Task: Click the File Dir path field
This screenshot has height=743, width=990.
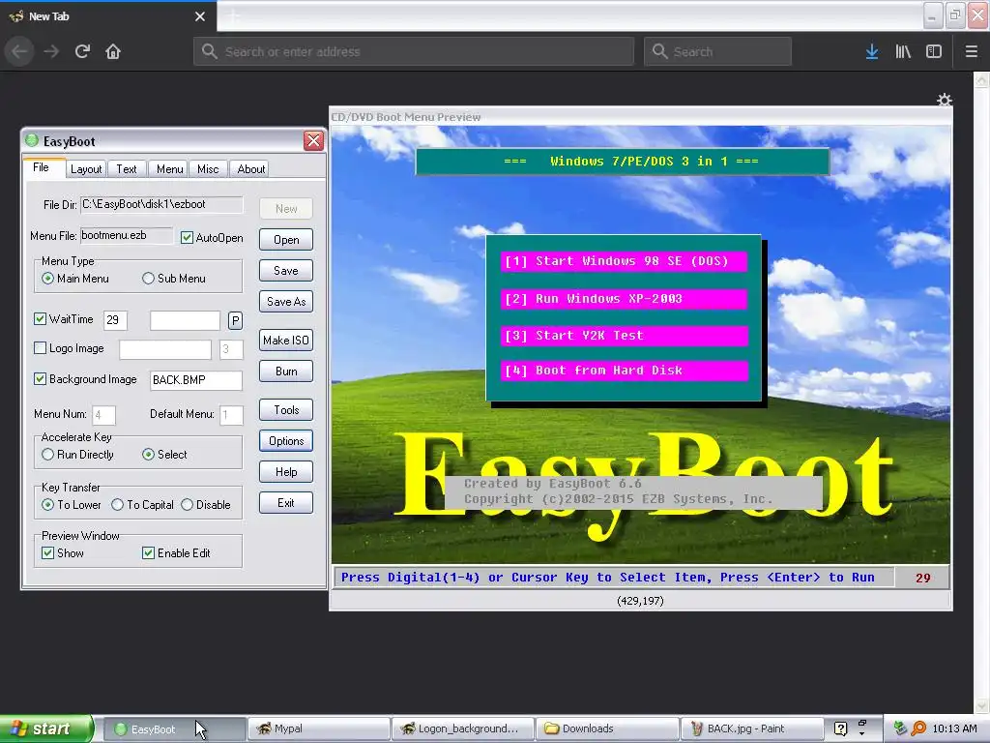Action: click(x=161, y=205)
